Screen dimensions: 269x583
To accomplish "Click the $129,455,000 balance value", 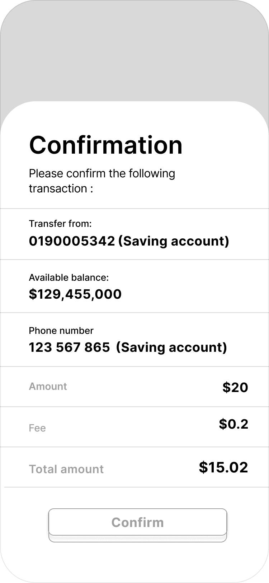I will pos(75,294).
